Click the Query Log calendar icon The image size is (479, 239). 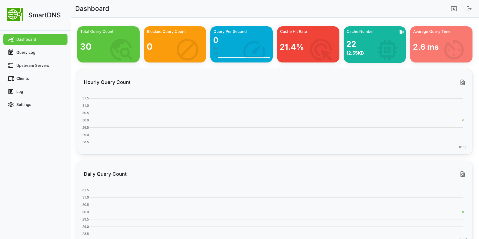click(11, 52)
